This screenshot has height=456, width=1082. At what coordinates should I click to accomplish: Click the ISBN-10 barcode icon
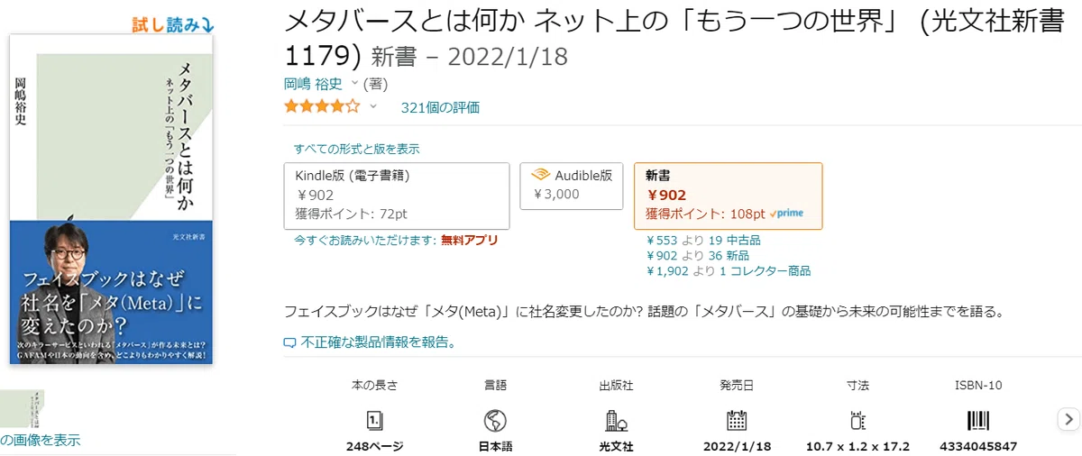point(978,419)
